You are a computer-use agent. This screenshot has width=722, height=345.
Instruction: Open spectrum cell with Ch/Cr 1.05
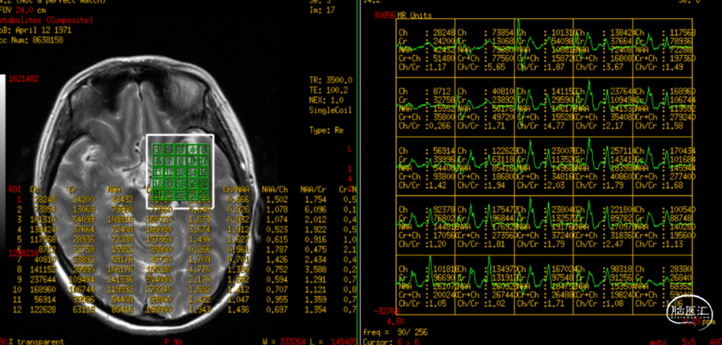click(425, 285)
